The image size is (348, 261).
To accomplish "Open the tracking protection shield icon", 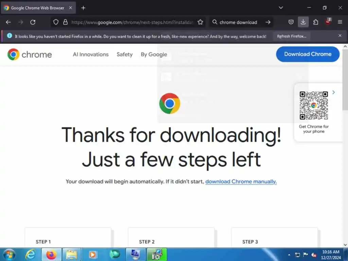I will 56,22.
